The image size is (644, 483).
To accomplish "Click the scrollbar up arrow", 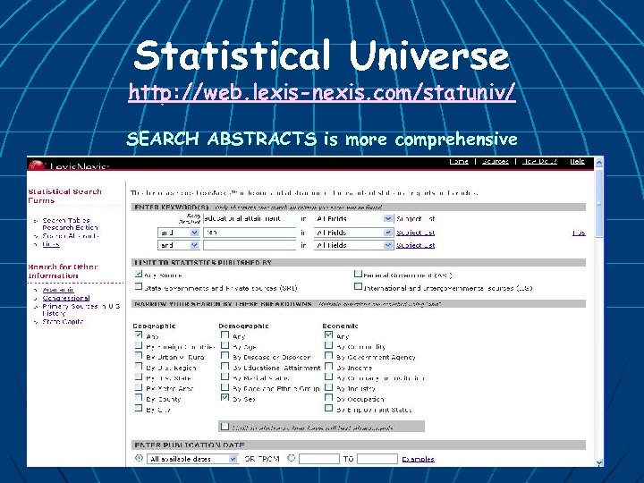I will click(598, 163).
